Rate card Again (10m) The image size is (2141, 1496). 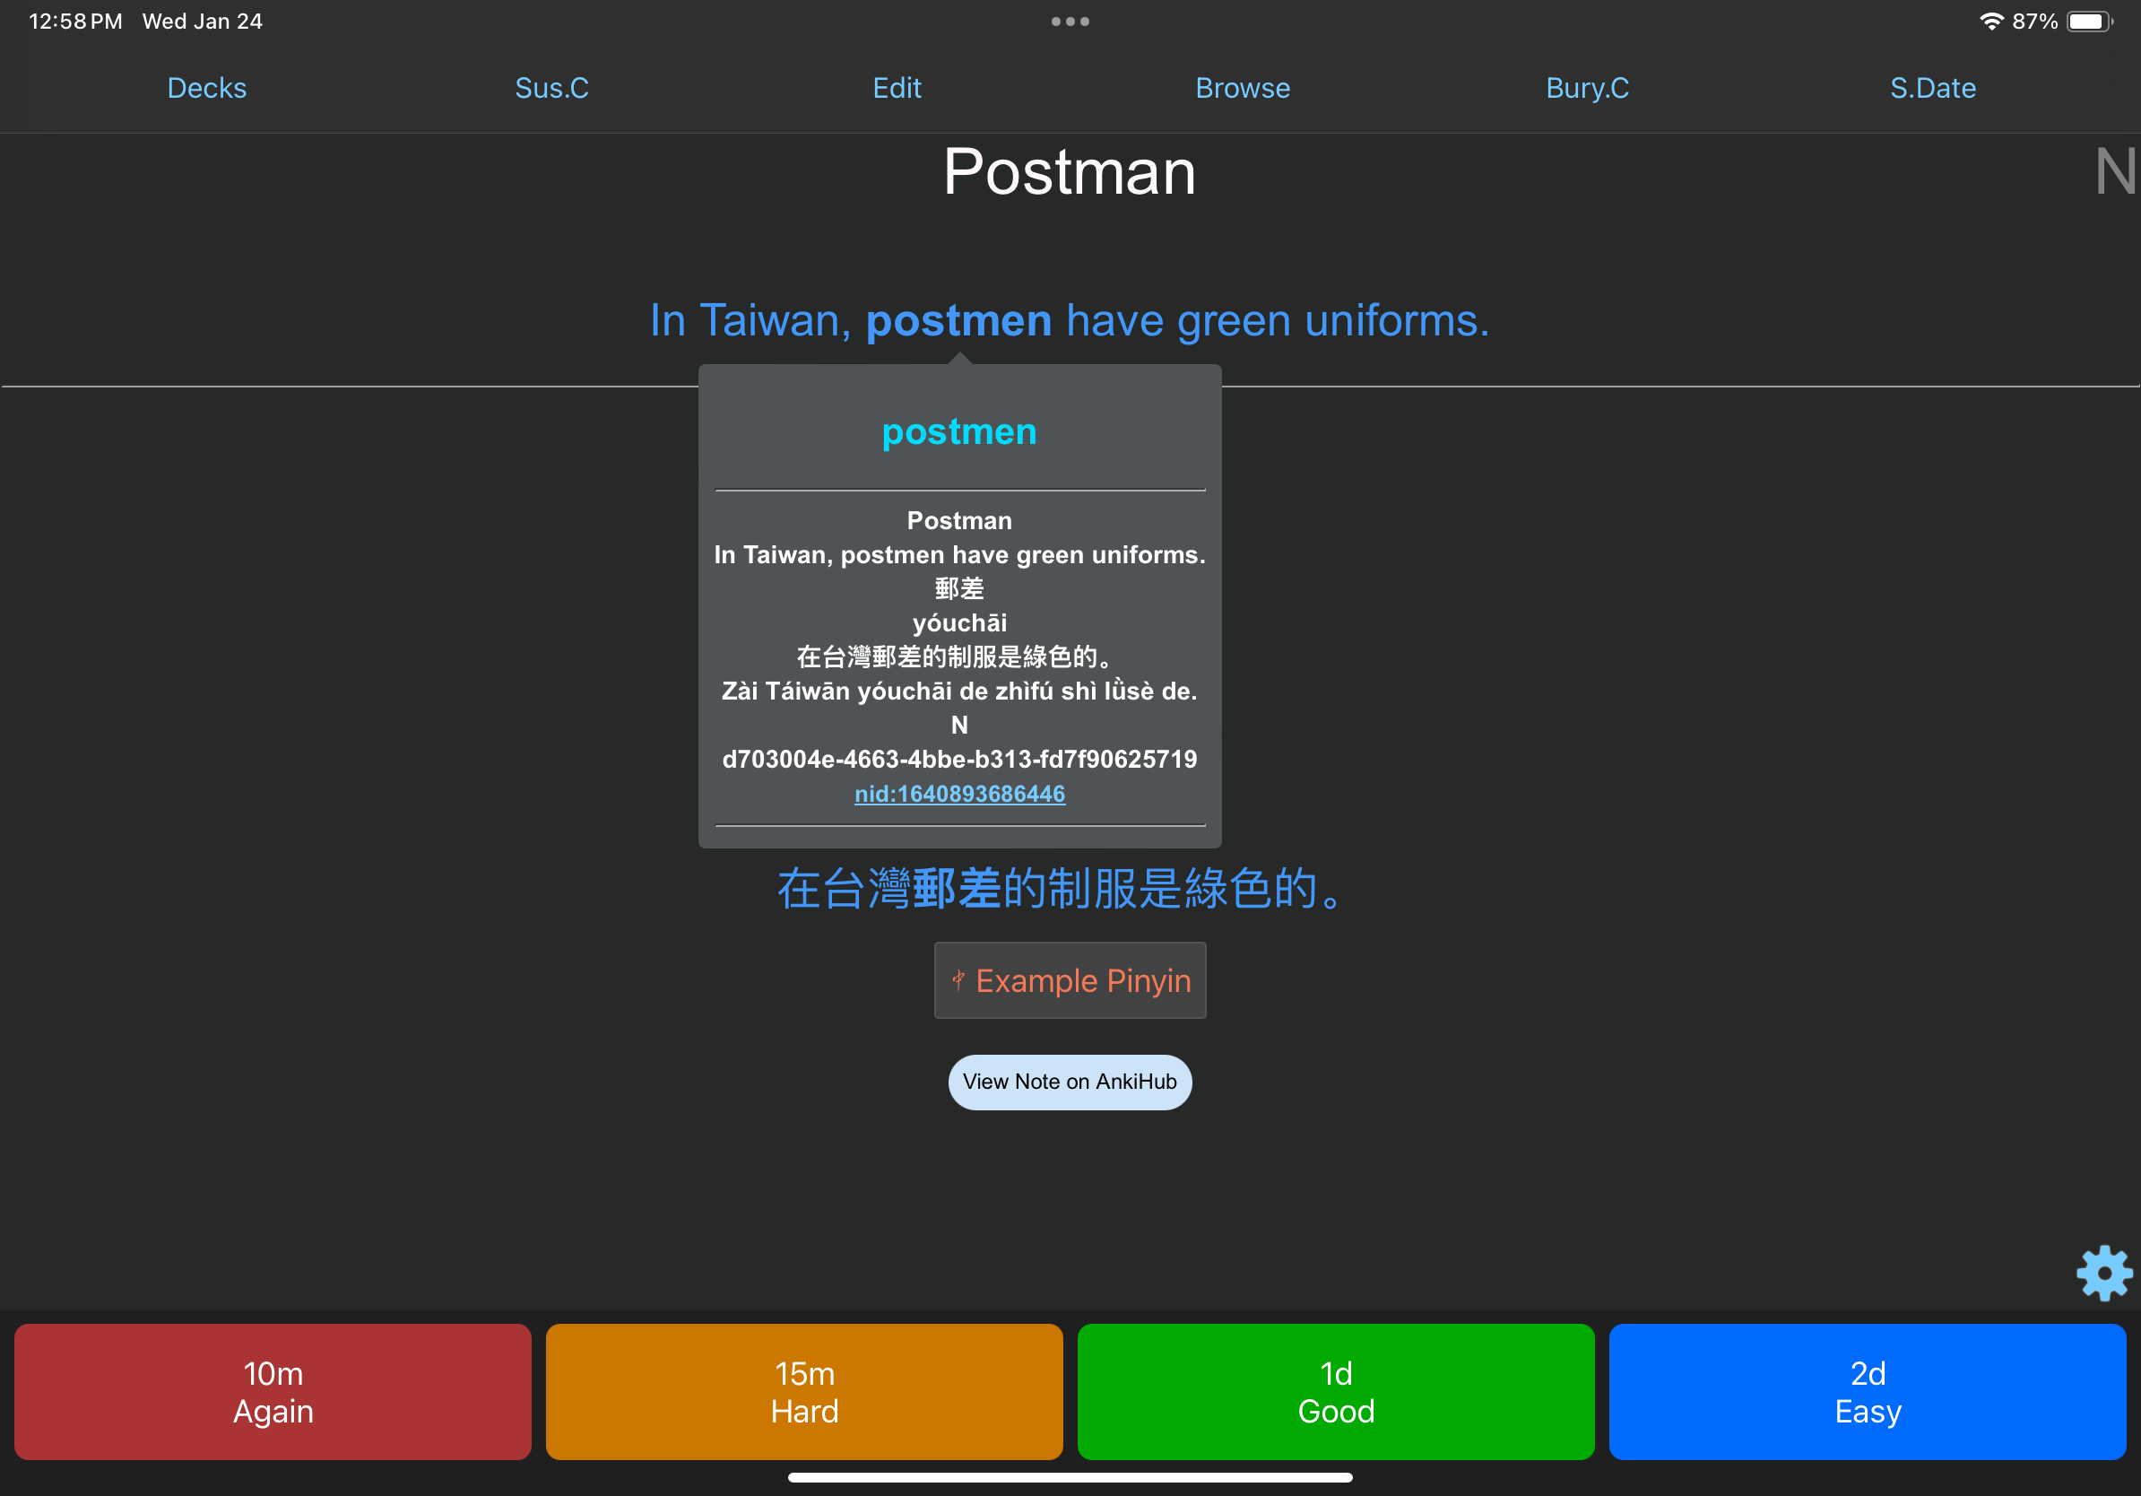tap(273, 1392)
